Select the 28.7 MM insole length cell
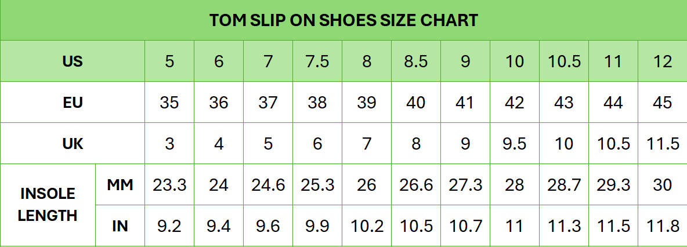The height and width of the screenshot is (247, 687). pyautogui.click(x=564, y=185)
